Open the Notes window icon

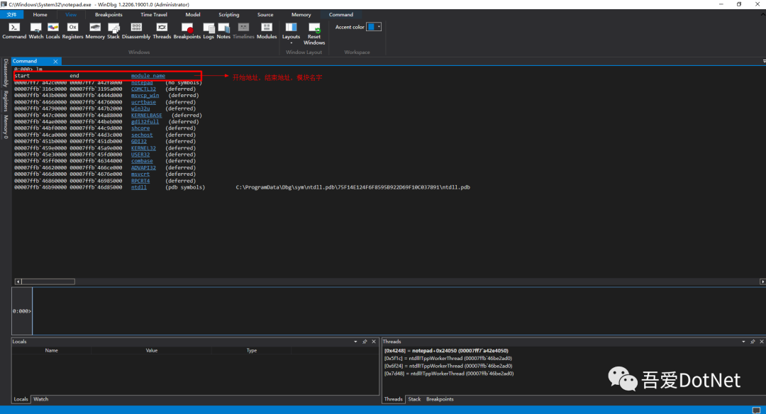tap(223, 30)
